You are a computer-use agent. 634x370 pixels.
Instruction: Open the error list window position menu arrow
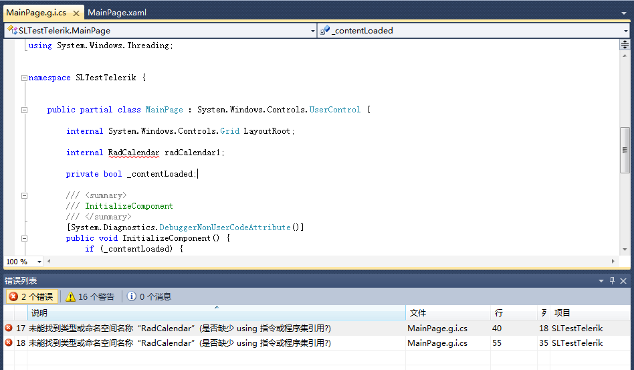(601, 280)
